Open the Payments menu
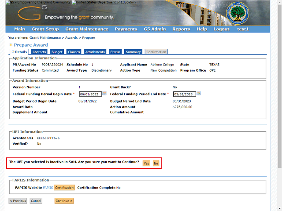The image size is (282, 211). [x=126, y=29]
